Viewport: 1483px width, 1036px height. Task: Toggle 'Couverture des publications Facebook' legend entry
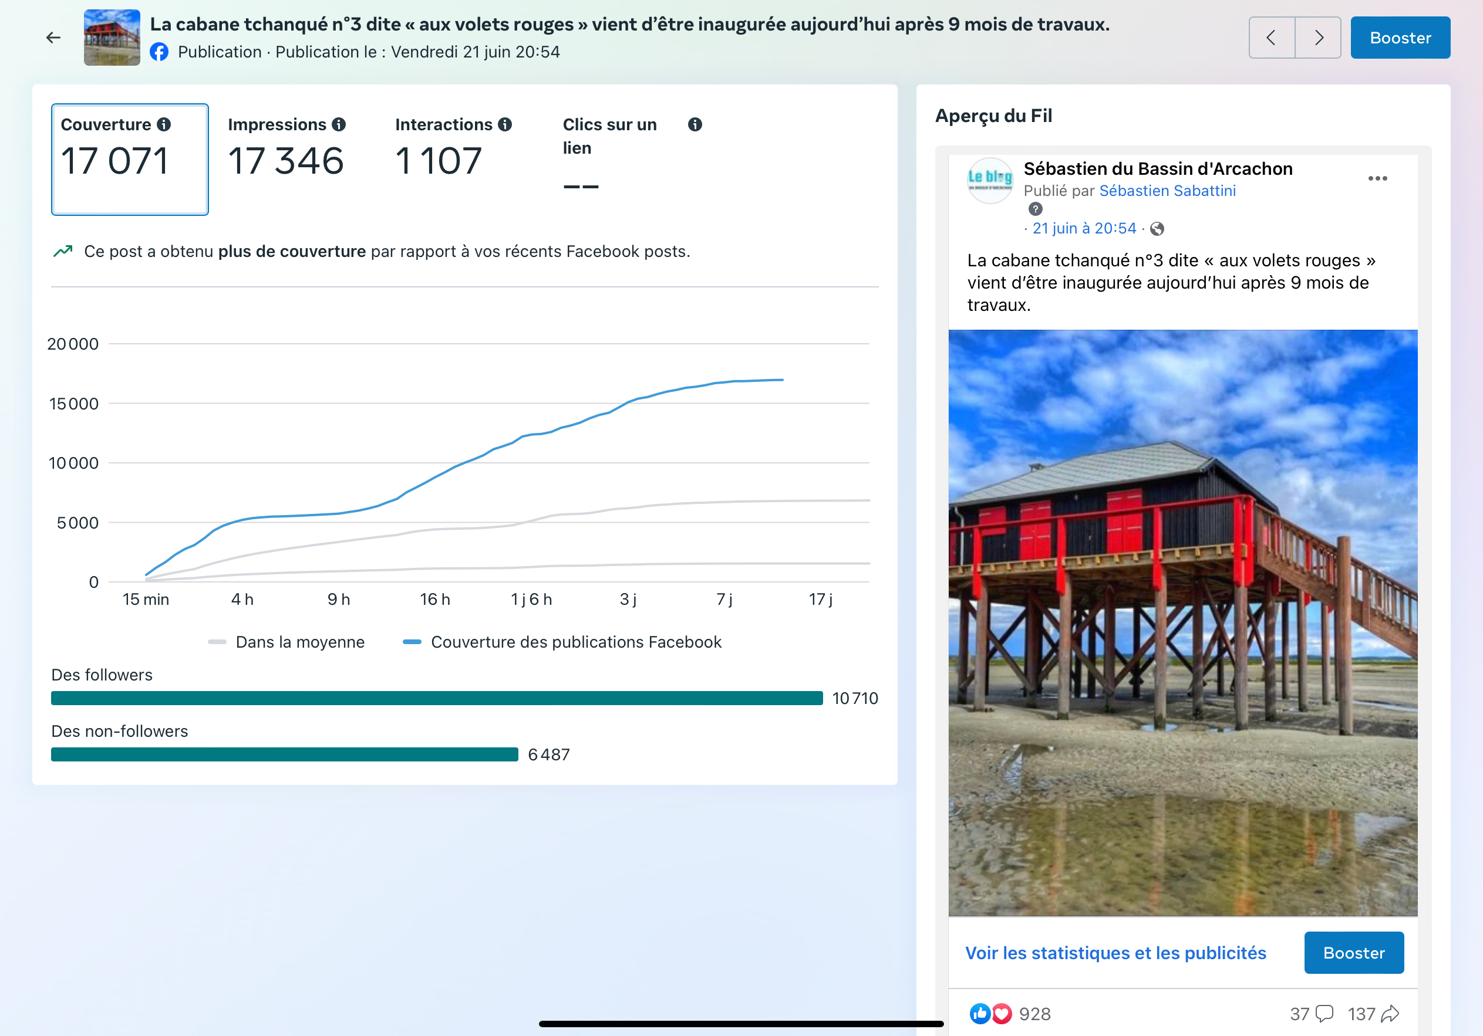562,642
